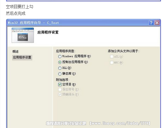Viewport: 164px width, 128px height.
Task: Click the text 然后点完成
Action: 15,13
